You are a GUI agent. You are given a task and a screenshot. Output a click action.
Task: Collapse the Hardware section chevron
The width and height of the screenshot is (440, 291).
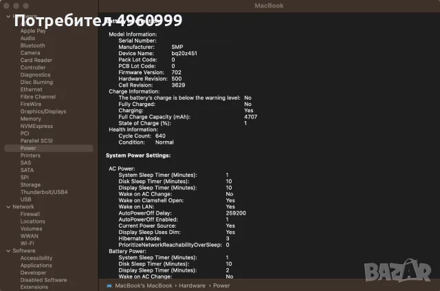[x=8, y=17]
